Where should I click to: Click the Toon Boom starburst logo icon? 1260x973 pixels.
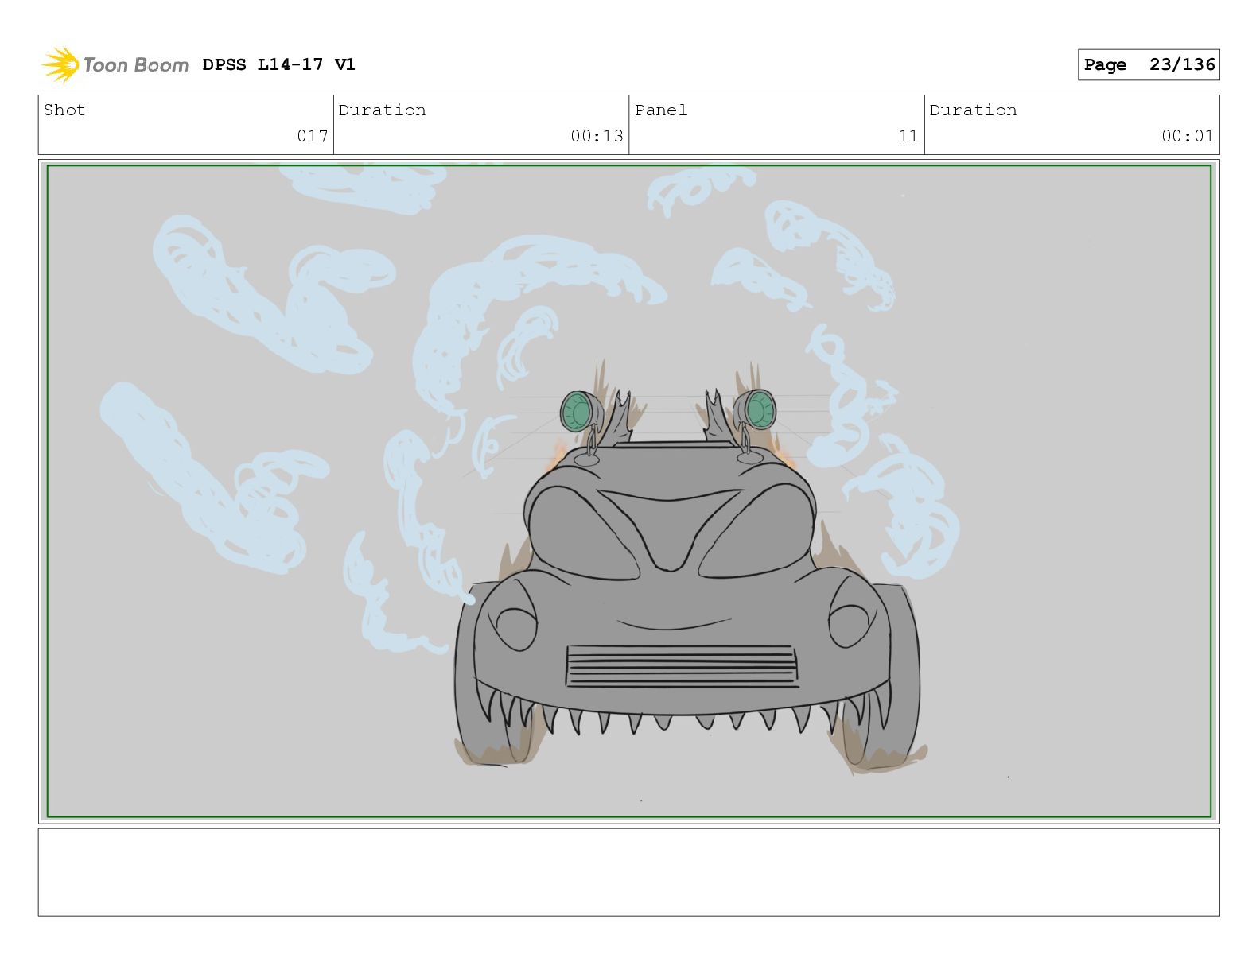60,64
